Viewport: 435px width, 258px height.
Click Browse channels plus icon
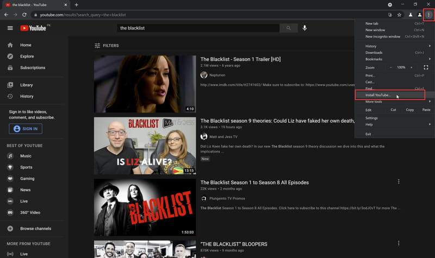[10, 229]
